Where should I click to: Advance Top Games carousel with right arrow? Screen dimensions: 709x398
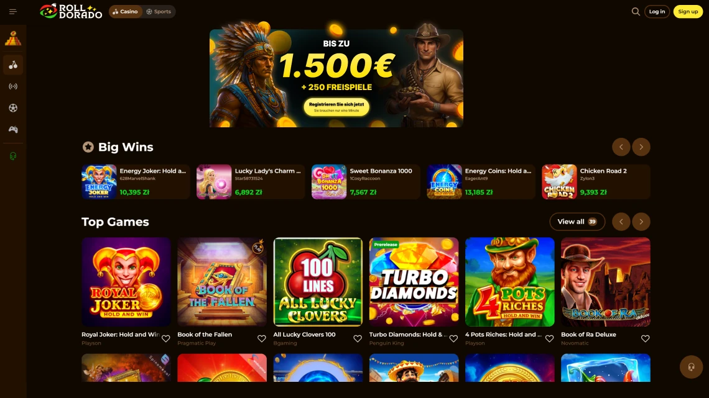point(641,222)
